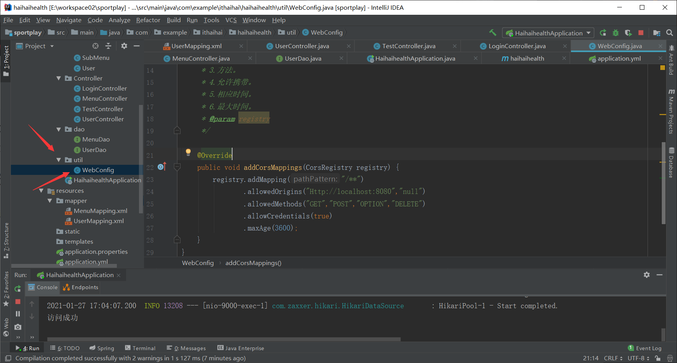Open the Spring tool window
Screen dimensions: 677x363
102,348
